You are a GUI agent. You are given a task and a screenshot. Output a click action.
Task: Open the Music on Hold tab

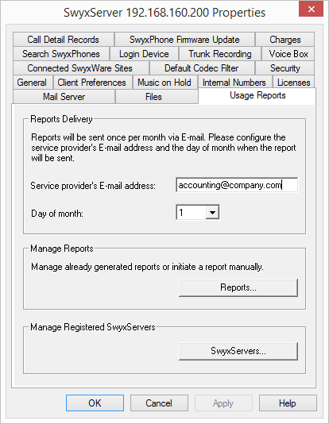coord(164,83)
